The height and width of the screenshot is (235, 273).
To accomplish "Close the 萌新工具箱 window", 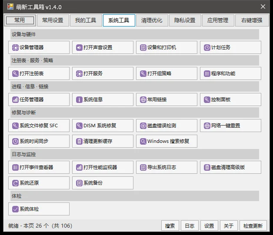I will pos(263,7).
